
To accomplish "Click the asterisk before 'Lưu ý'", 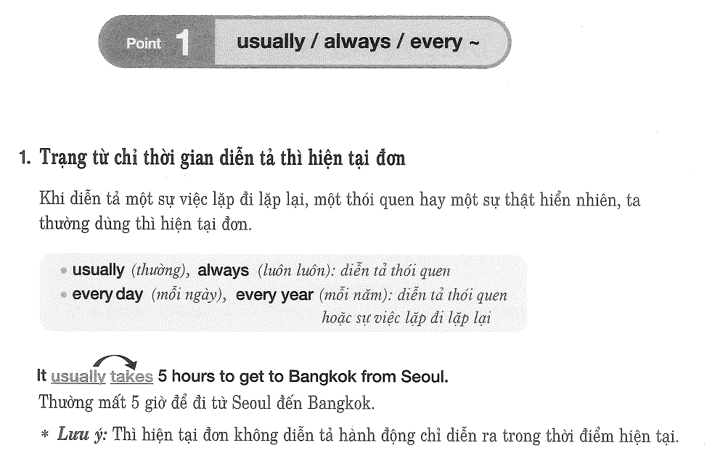I will 44,435.
